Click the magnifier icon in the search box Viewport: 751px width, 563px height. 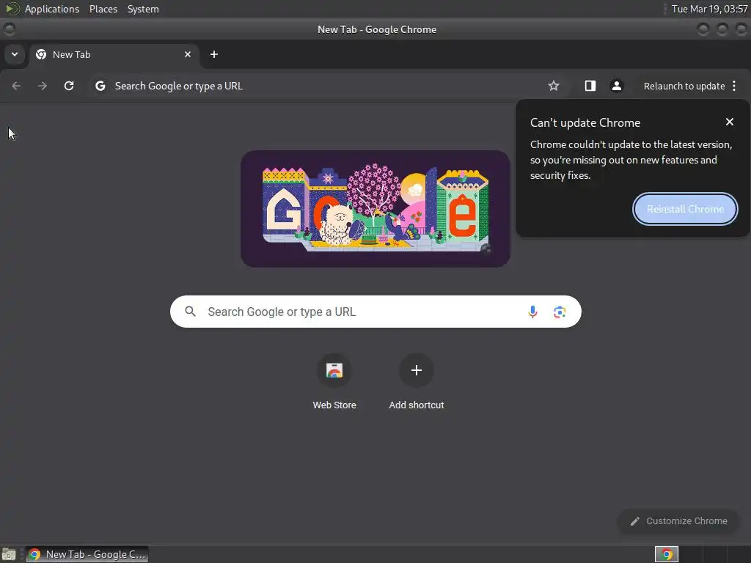click(x=190, y=312)
